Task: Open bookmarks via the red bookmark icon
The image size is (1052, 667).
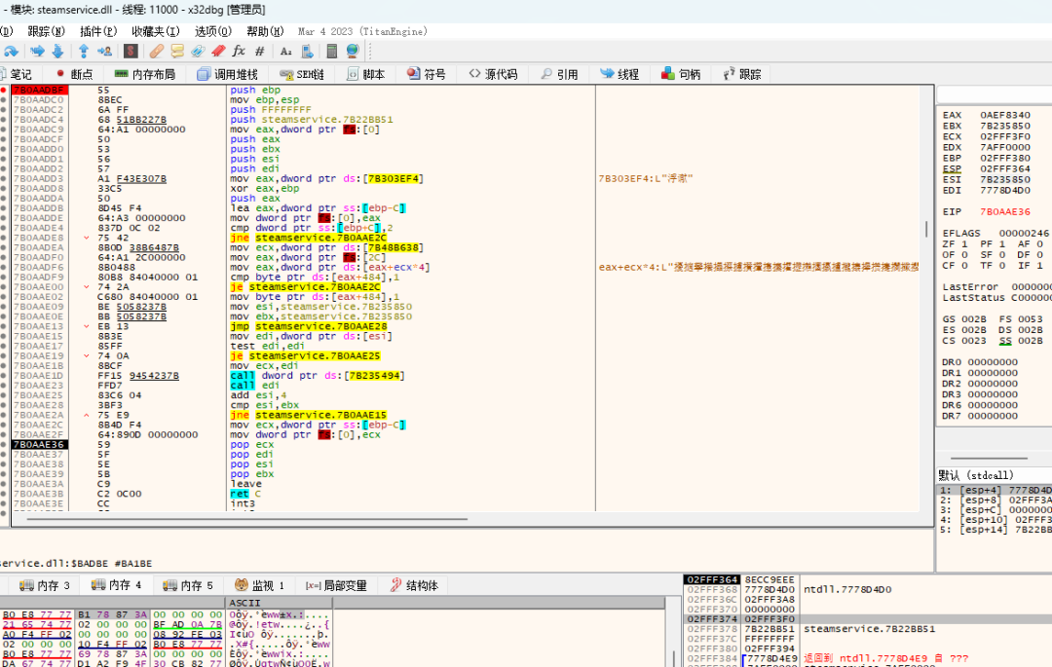Action: point(218,51)
